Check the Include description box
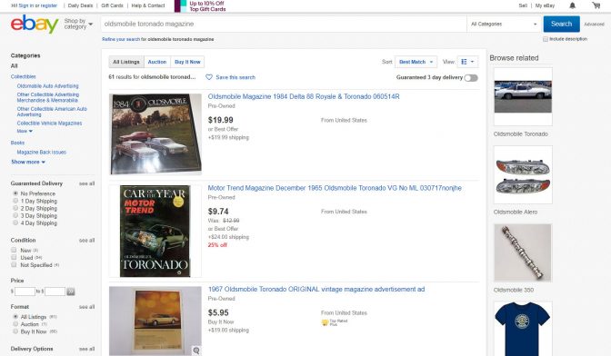The image size is (611, 356). [546, 39]
